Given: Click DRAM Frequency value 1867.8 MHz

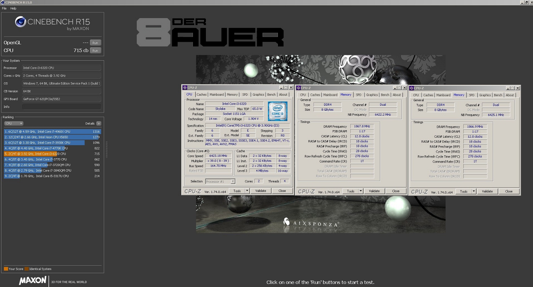Looking at the screenshot, I should [x=362, y=126].
